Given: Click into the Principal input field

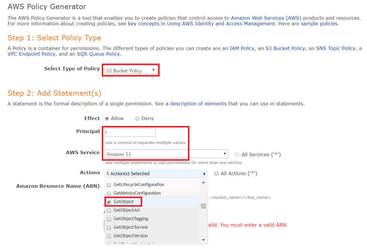Looking at the screenshot, I should coord(130,132).
